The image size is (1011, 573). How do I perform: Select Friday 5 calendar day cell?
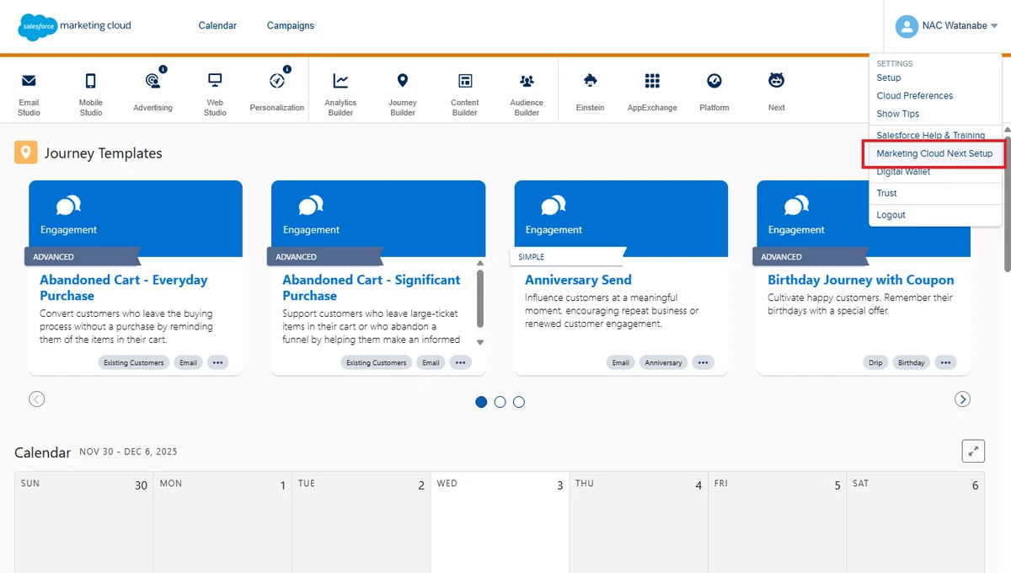pyautogui.click(x=777, y=522)
